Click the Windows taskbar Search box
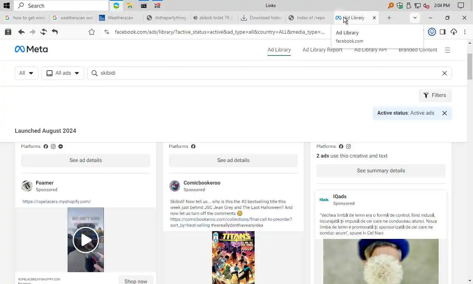This screenshot has width=473, height=284. coord(61,6)
